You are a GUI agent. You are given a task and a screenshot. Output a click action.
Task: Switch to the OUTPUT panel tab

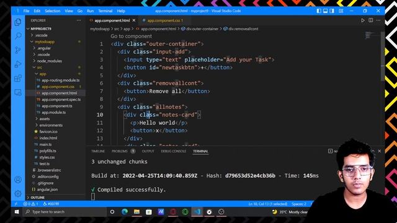[148, 151]
